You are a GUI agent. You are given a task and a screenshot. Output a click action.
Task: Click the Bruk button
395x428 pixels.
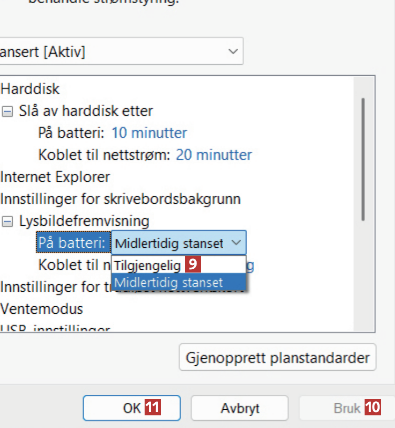coord(347,408)
